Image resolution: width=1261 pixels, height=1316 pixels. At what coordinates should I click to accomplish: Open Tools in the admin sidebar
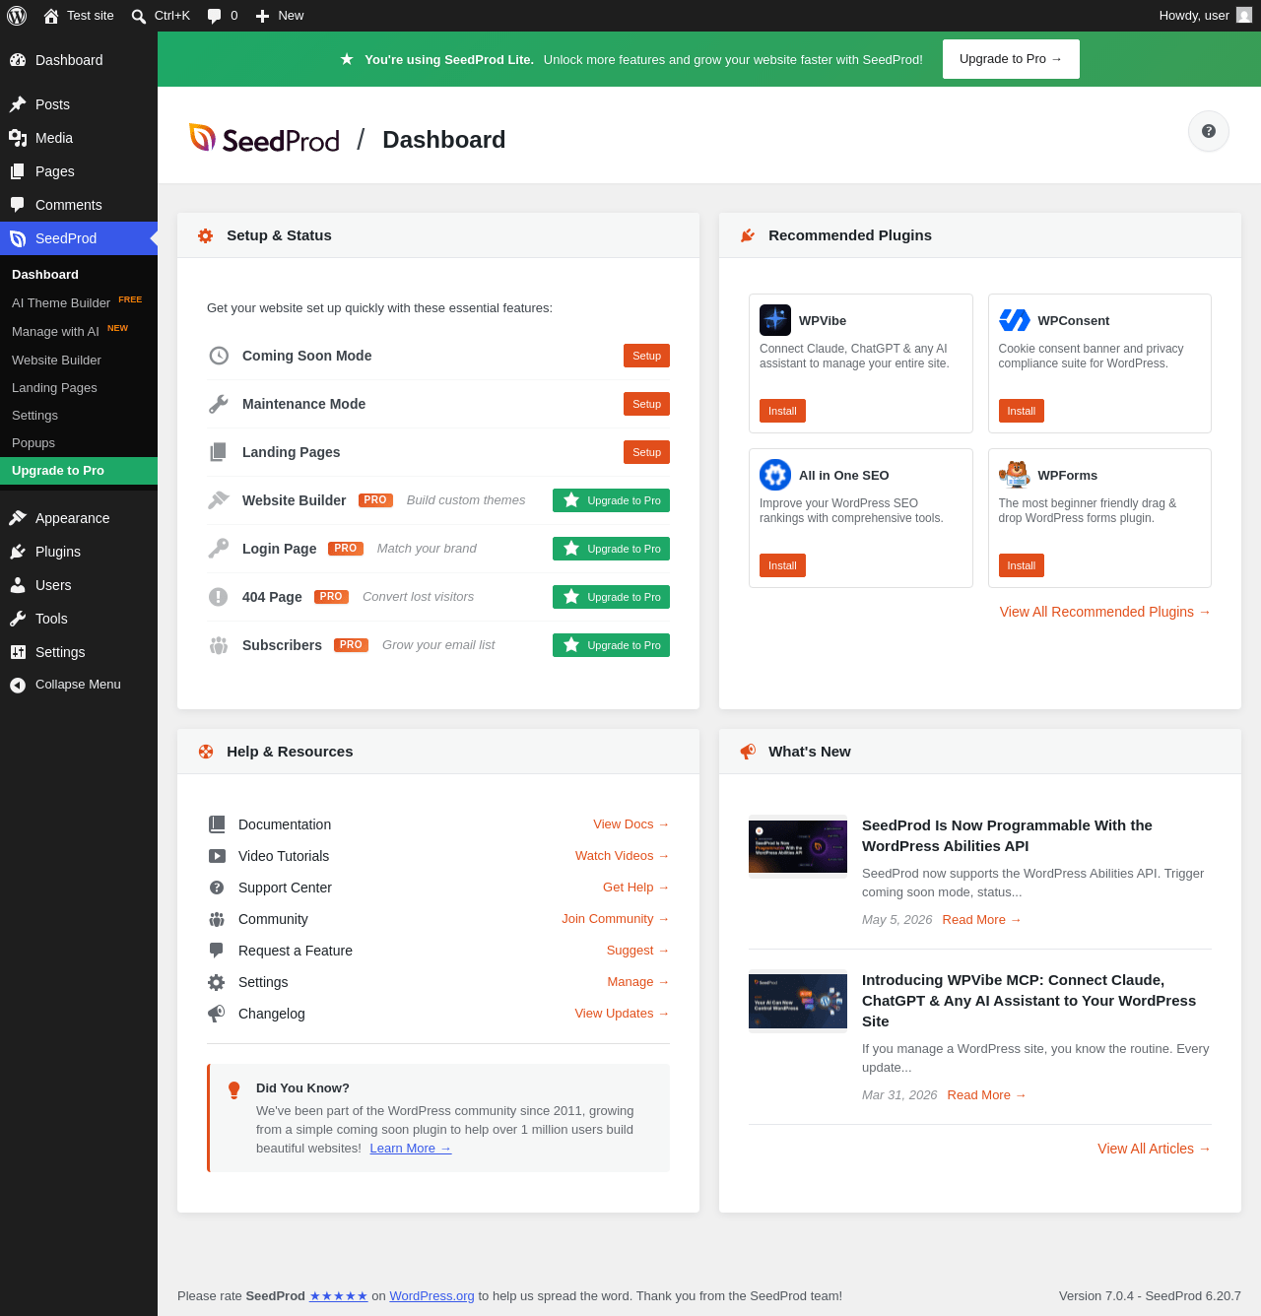coord(79,619)
